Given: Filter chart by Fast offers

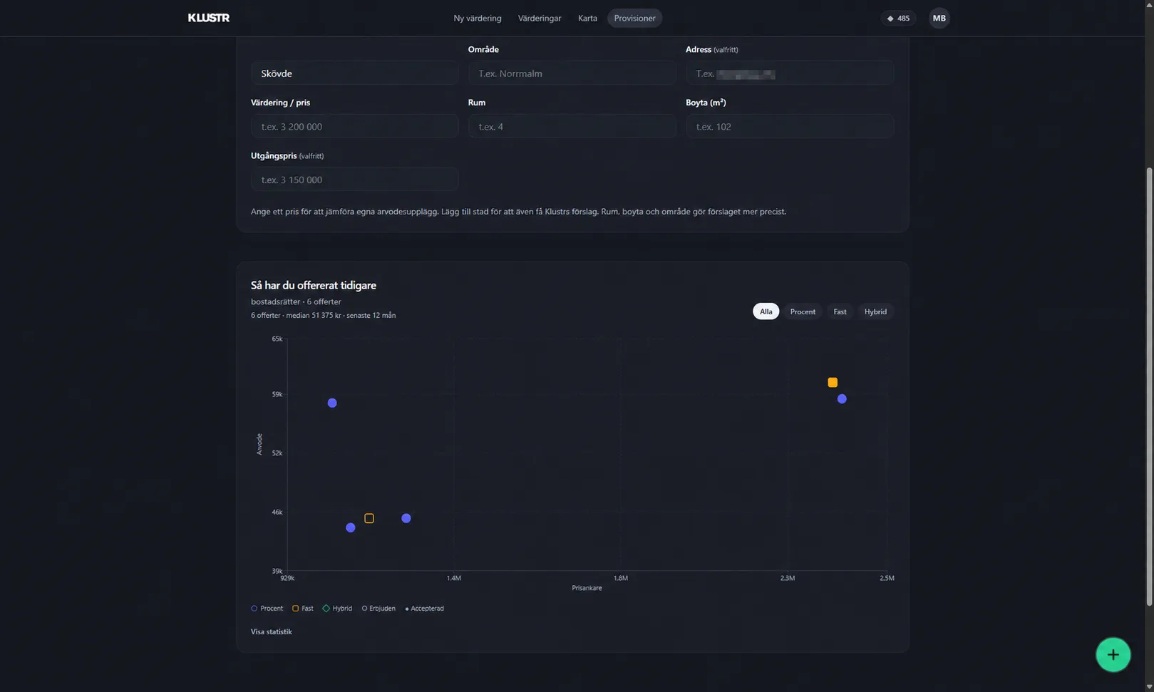Looking at the screenshot, I should [840, 311].
